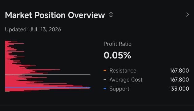The width and height of the screenshot is (194, 111).
Task: Tap the long red bar above the average cost line
Action: pos(32,70)
